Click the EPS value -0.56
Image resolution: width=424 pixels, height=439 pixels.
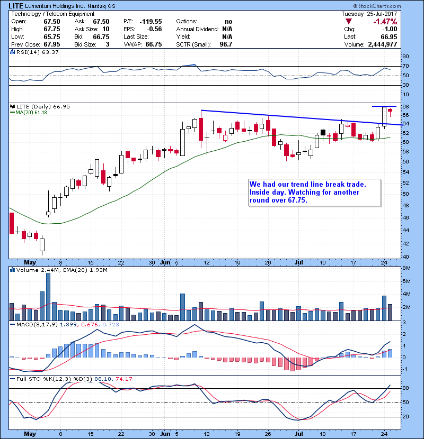click(154, 29)
